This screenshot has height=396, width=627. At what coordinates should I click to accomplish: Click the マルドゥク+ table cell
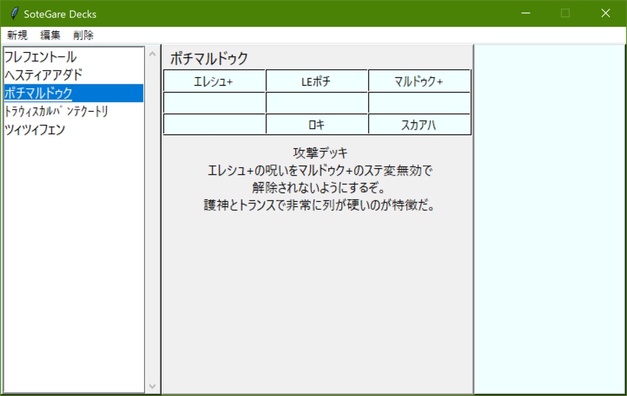pos(419,81)
